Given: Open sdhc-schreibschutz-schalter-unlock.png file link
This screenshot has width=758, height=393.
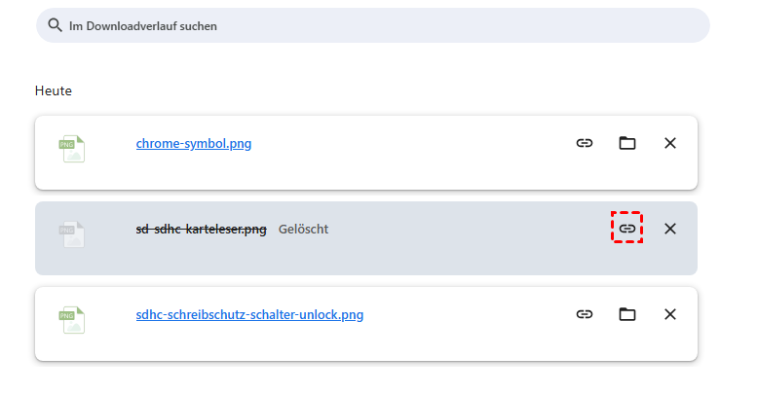Looking at the screenshot, I should (x=249, y=315).
